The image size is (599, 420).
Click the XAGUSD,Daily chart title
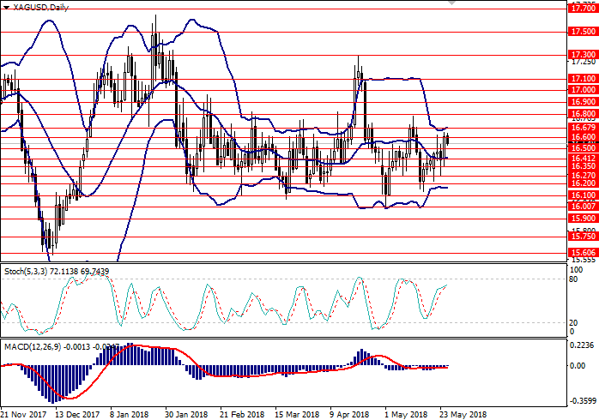pyautogui.click(x=39, y=5)
